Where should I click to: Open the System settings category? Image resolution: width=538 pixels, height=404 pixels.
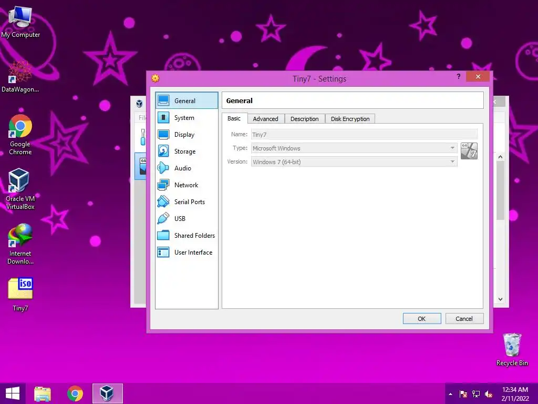[187, 117]
